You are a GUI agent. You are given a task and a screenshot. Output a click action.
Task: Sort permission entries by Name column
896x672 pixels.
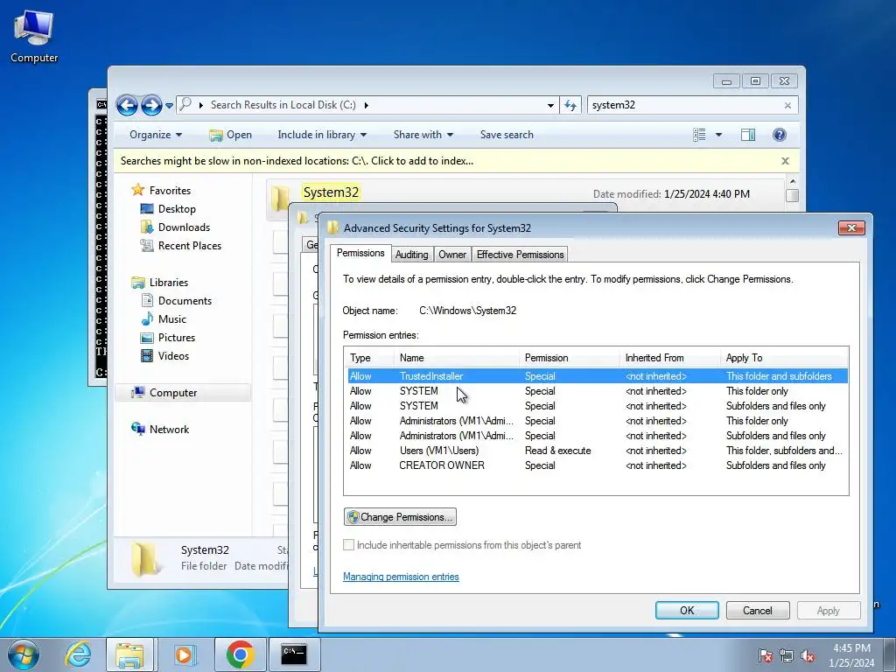457,358
